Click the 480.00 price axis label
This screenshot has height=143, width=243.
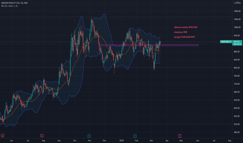point(237,132)
